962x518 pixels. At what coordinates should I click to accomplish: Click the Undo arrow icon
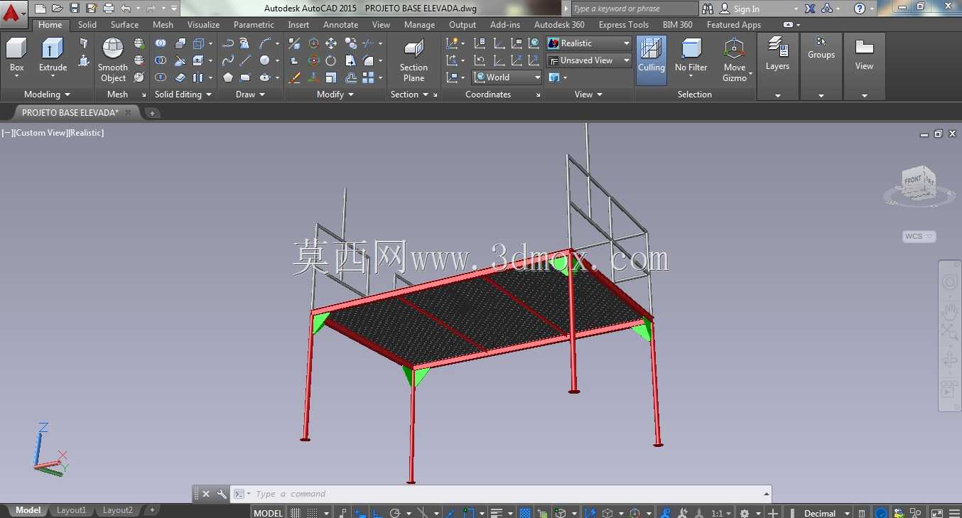click(x=126, y=9)
